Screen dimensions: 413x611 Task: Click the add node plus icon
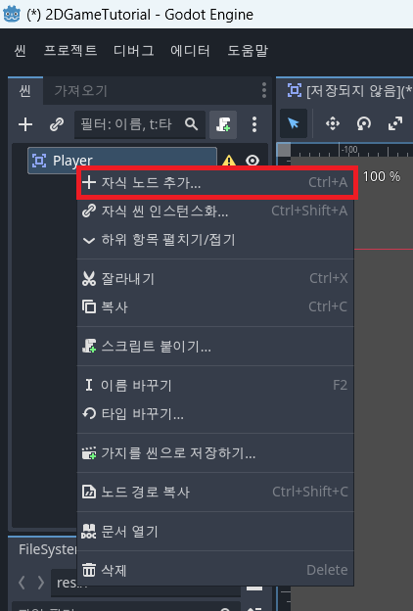tap(25, 124)
